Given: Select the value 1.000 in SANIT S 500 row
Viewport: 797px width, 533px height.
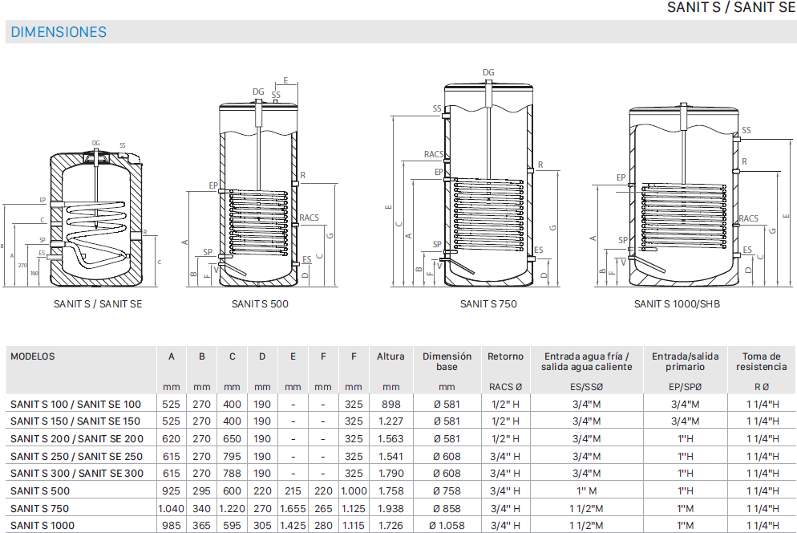Looking at the screenshot, I should pos(354,491).
